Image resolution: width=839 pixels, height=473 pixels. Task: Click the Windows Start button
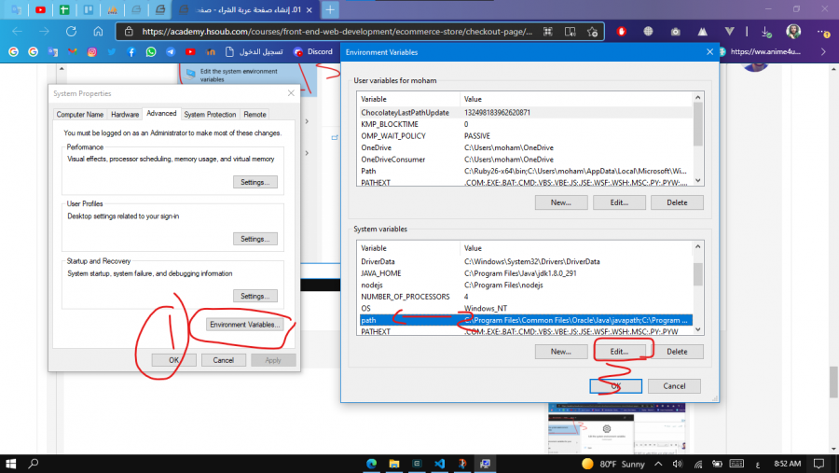(11, 463)
